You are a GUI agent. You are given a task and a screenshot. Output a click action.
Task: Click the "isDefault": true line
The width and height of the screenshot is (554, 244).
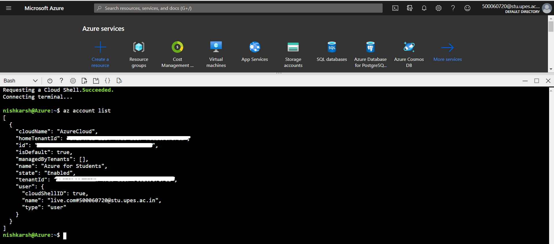pos(44,152)
